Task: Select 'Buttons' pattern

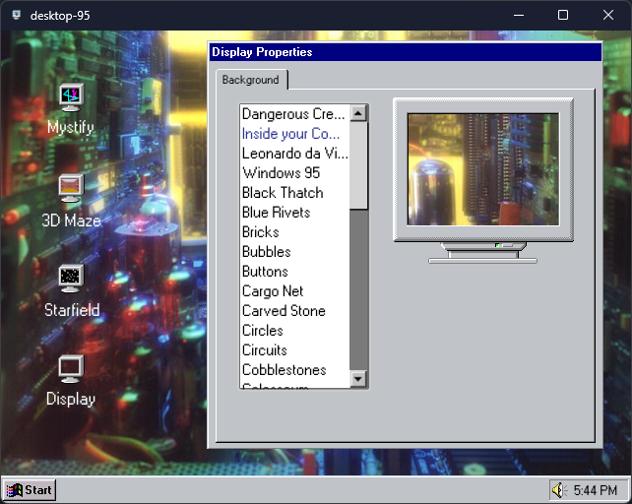Action: pos(294,272)
